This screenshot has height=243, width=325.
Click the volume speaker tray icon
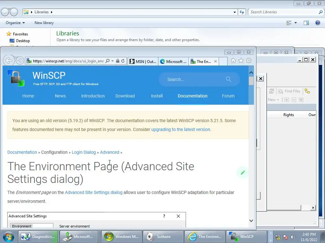(293, 237)
